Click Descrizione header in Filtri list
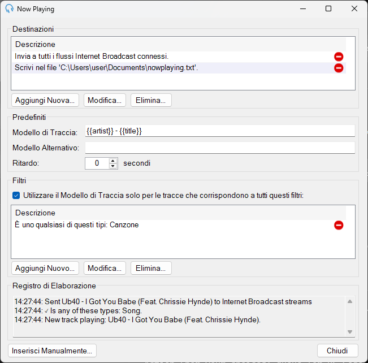 click(179, 213)
